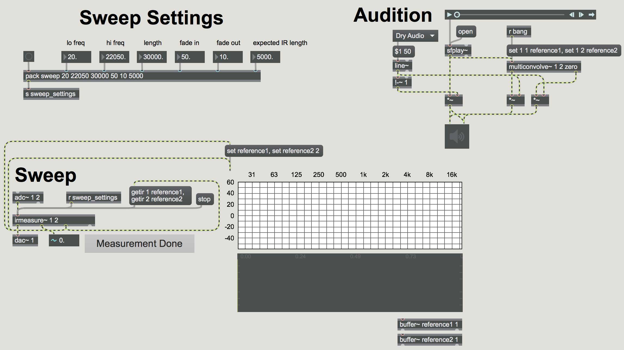Click the s sweep_settings send object

pos(50,93)
